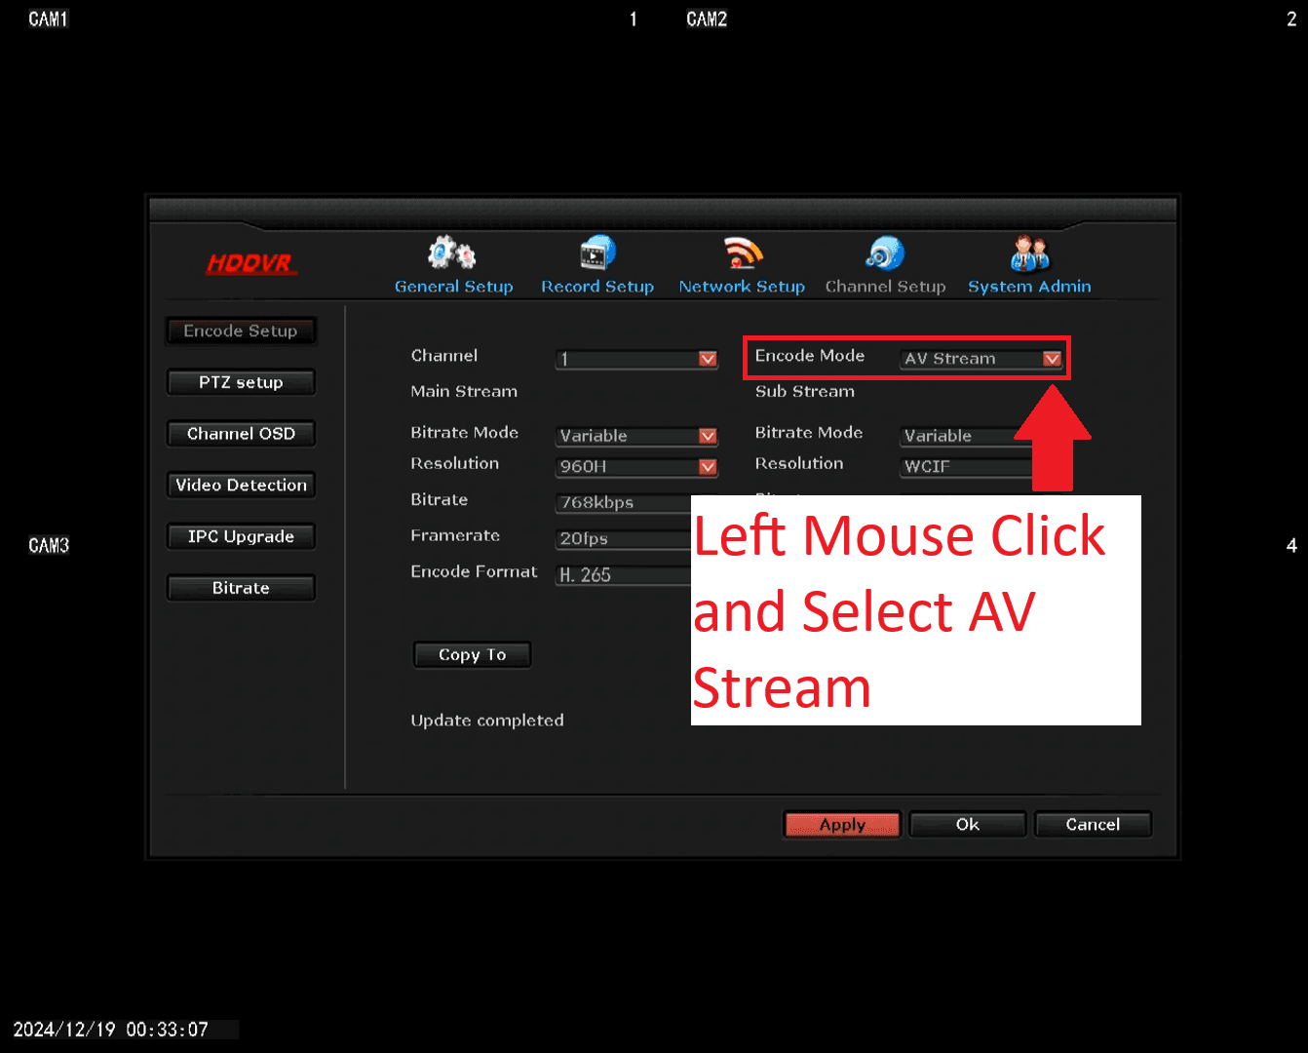1308x1053 pixels.
Task: Expand the Encode Mode dropdown arrow
Action: click(1052, 359)
